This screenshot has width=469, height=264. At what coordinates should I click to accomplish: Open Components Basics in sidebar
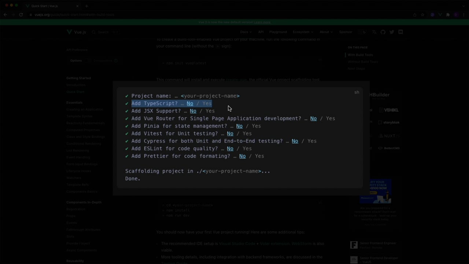[82, 191]
